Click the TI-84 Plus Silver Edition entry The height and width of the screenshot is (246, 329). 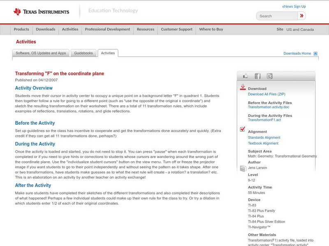click(266, 222)
